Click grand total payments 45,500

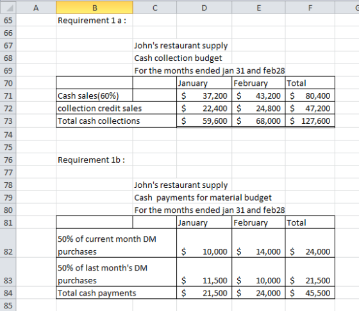click(x=310, y=293)
